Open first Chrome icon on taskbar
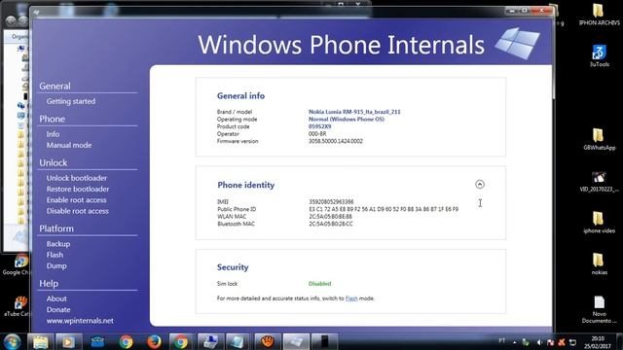The height and width of the screenshot is (350, 623). (x=126, y=341)
